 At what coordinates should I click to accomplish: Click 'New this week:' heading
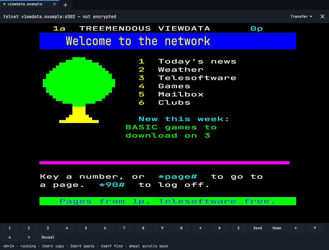click(x=184, y=119)
